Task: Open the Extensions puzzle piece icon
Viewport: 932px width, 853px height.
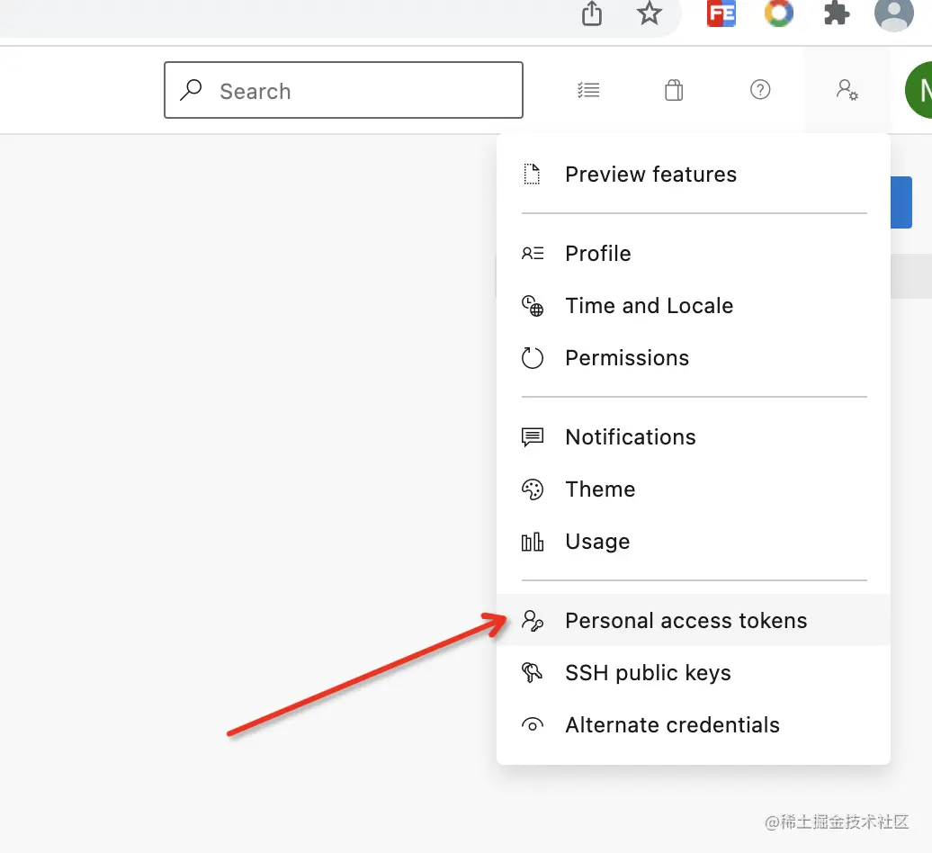Action: coord(837,13)
